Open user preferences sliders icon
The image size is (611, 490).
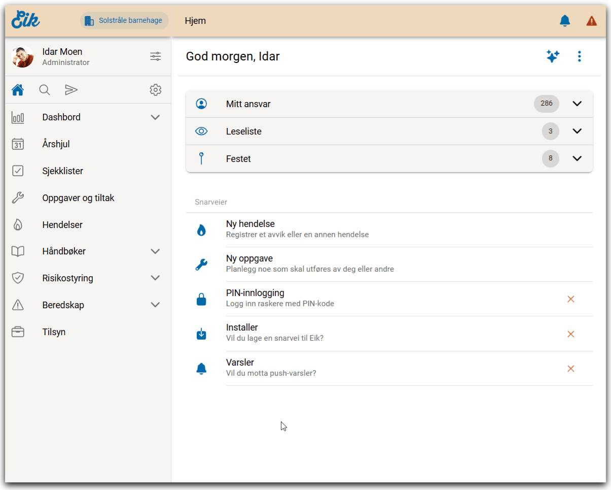click(x=155, y=56)
